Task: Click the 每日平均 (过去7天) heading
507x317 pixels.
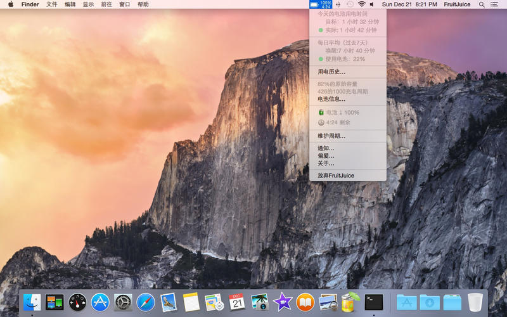Action: 342,42
